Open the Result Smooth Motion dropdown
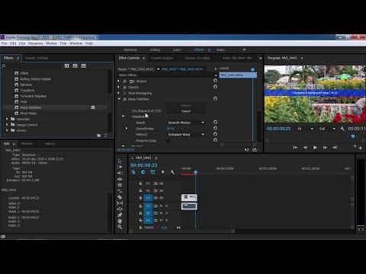The height and width of the screenshot is (274, 366). (186, 123)
